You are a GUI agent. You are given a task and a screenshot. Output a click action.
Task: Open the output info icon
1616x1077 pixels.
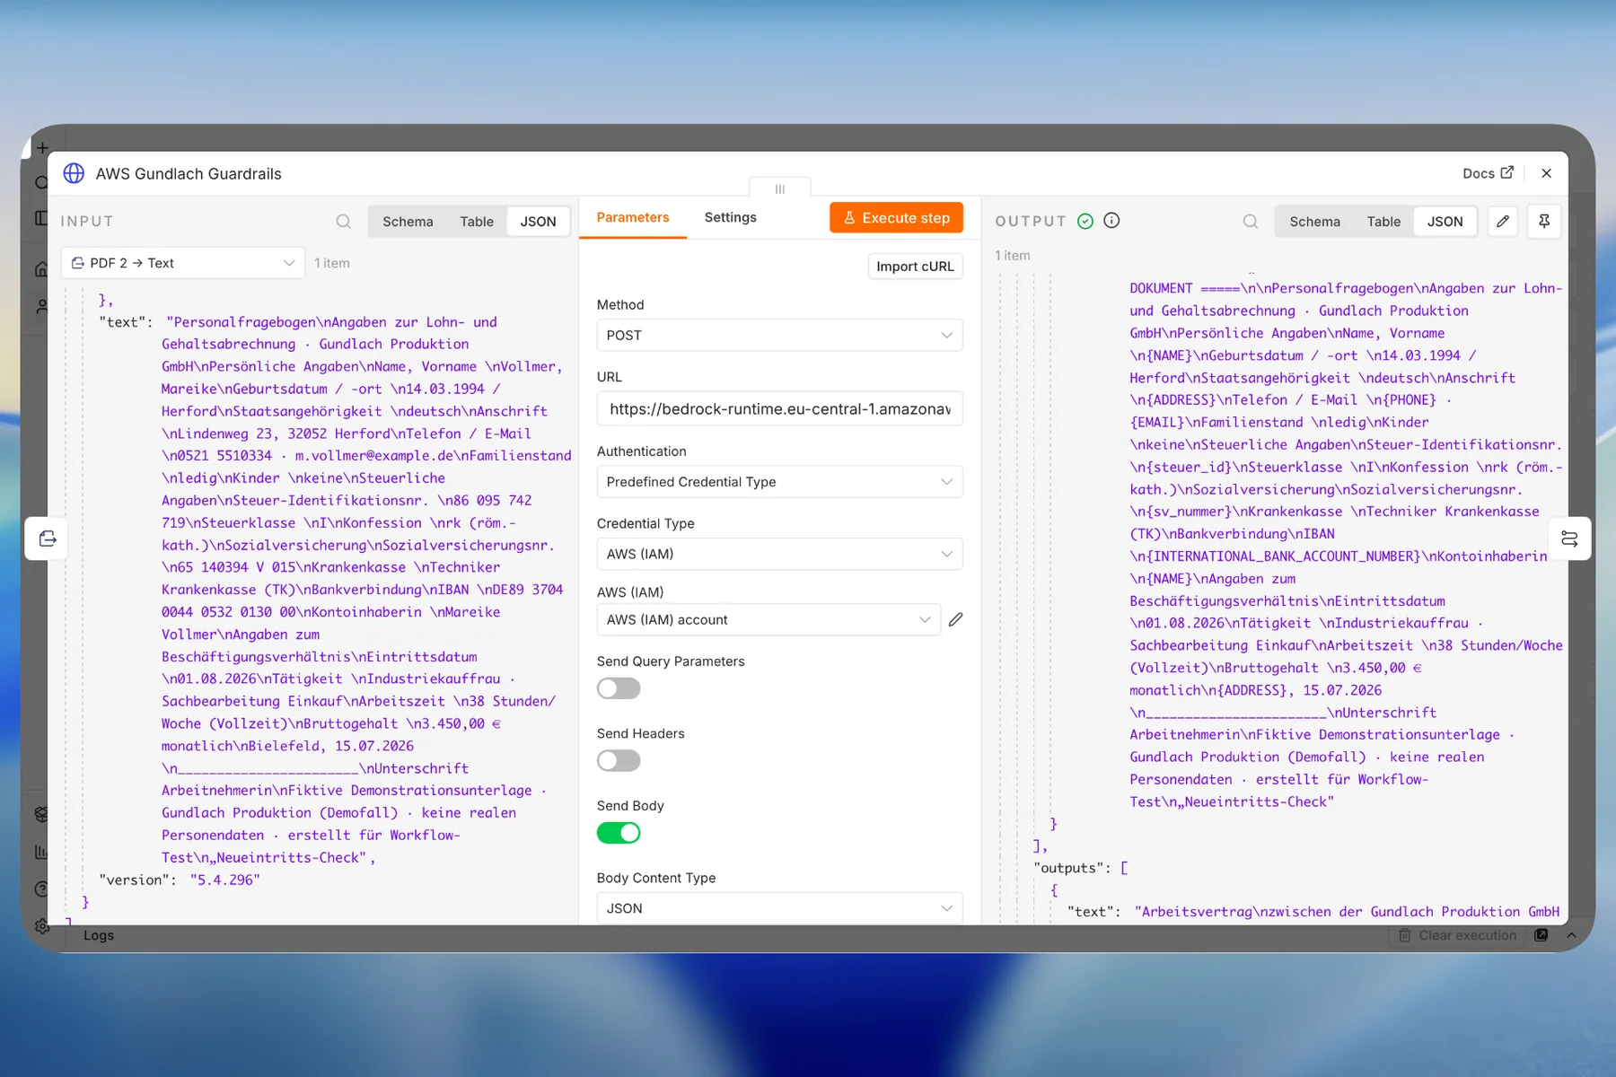pos(1111,221)
